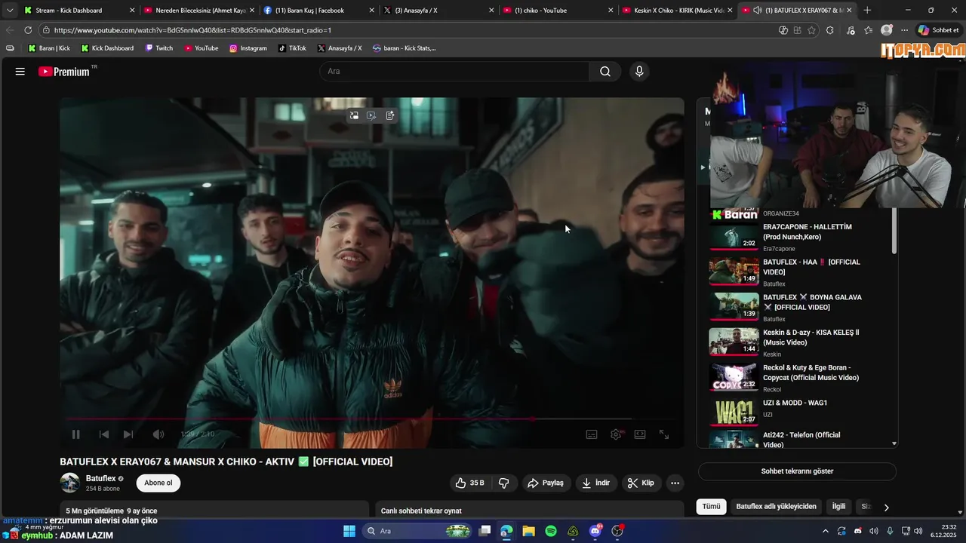Click the search magnifier button
Screen dimensions: 966x543
(x=605, y=72)
